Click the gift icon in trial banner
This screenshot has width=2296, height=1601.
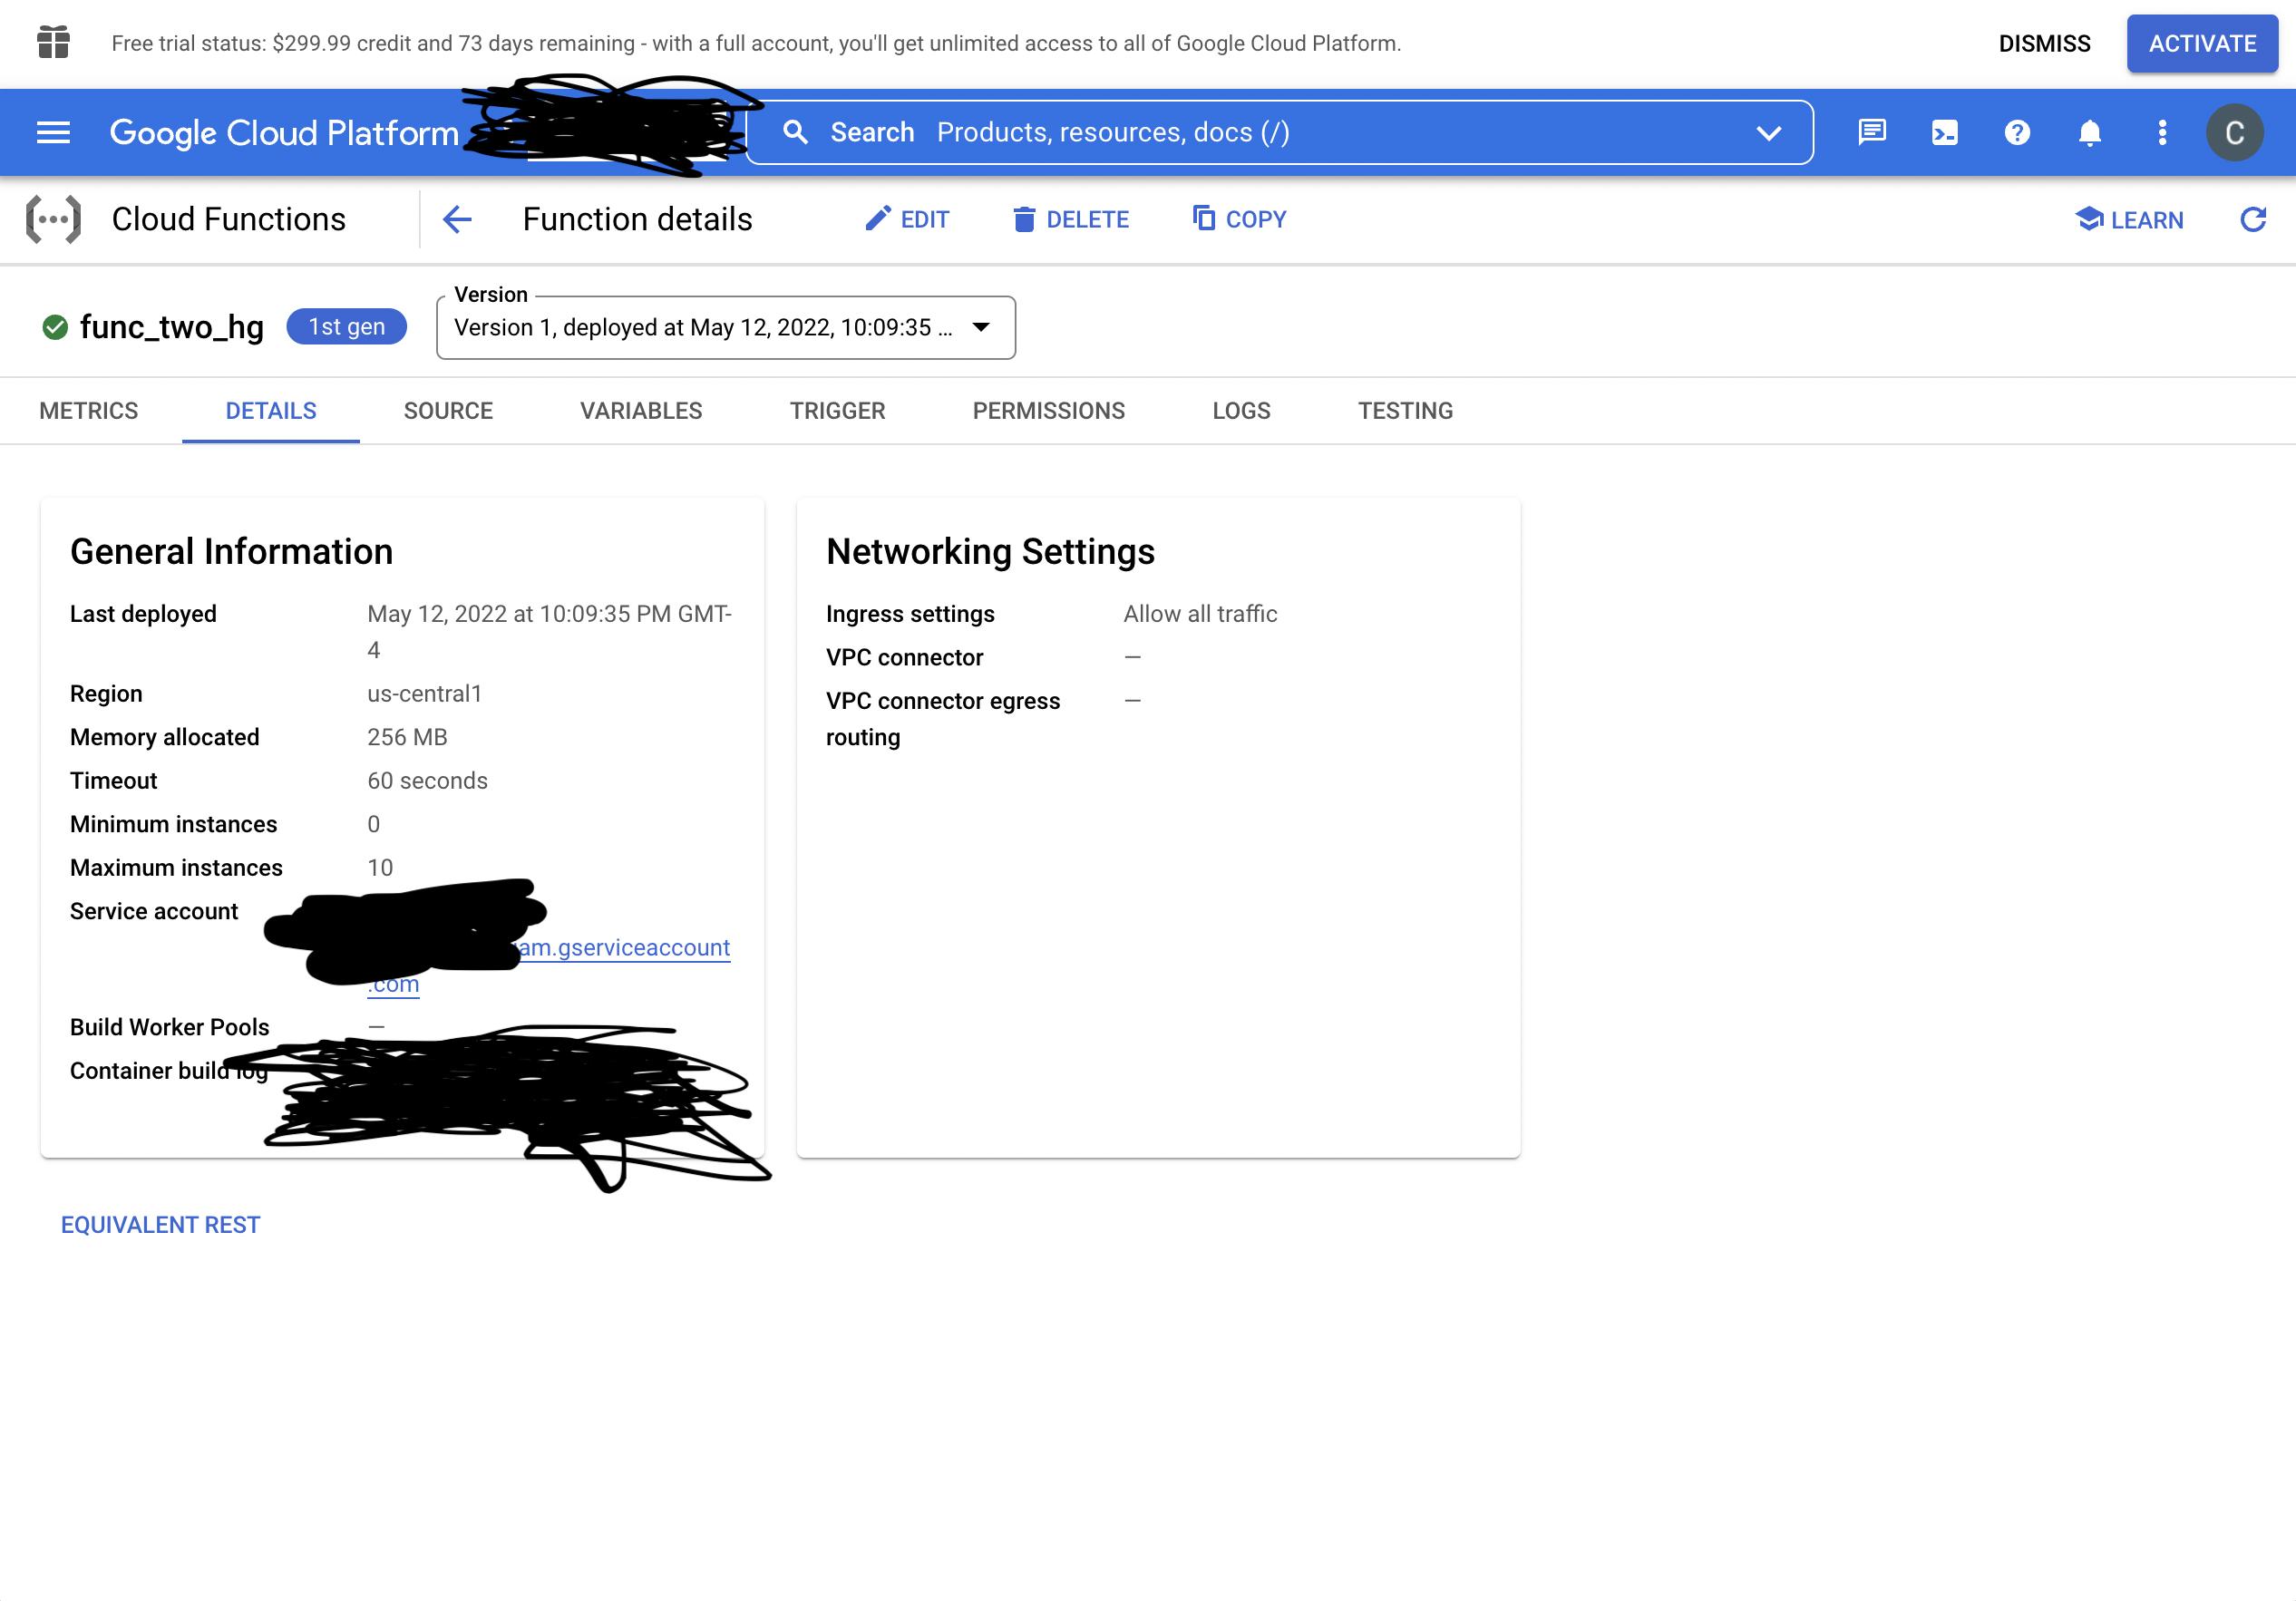coord(53,43)
